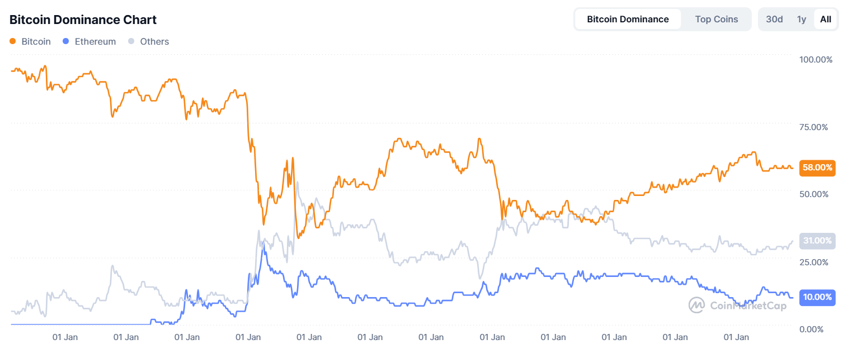Select the 1y time range
848x349 pixels.
pos(801,18)
